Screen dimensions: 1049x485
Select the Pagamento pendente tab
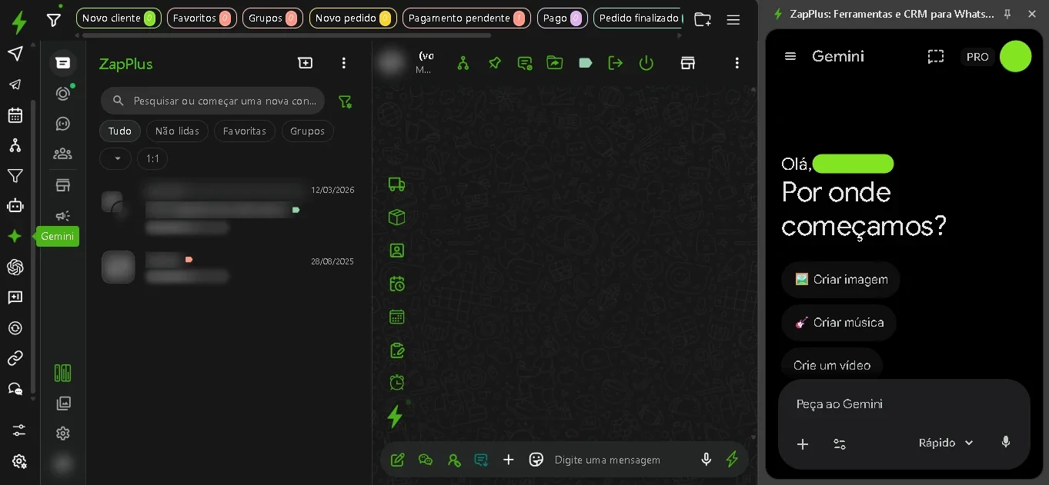(466, 18)
